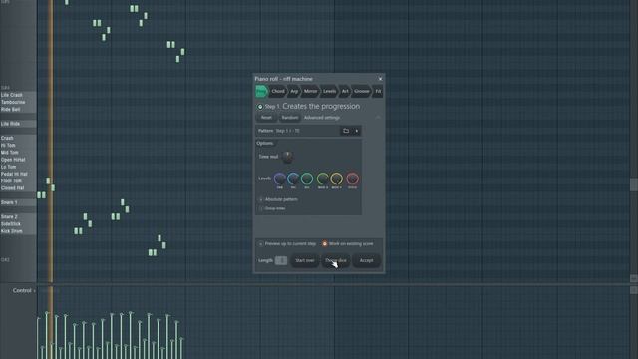Click the third teal Levels knob
This screenshot has height=359, width=638.
click(x=307, y=179)
